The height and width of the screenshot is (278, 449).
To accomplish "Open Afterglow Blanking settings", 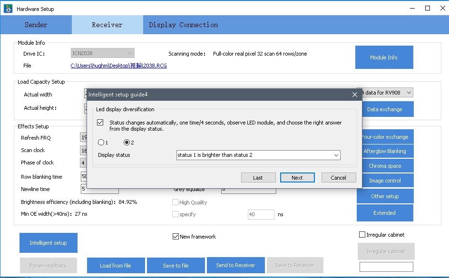I will (385, 151).
